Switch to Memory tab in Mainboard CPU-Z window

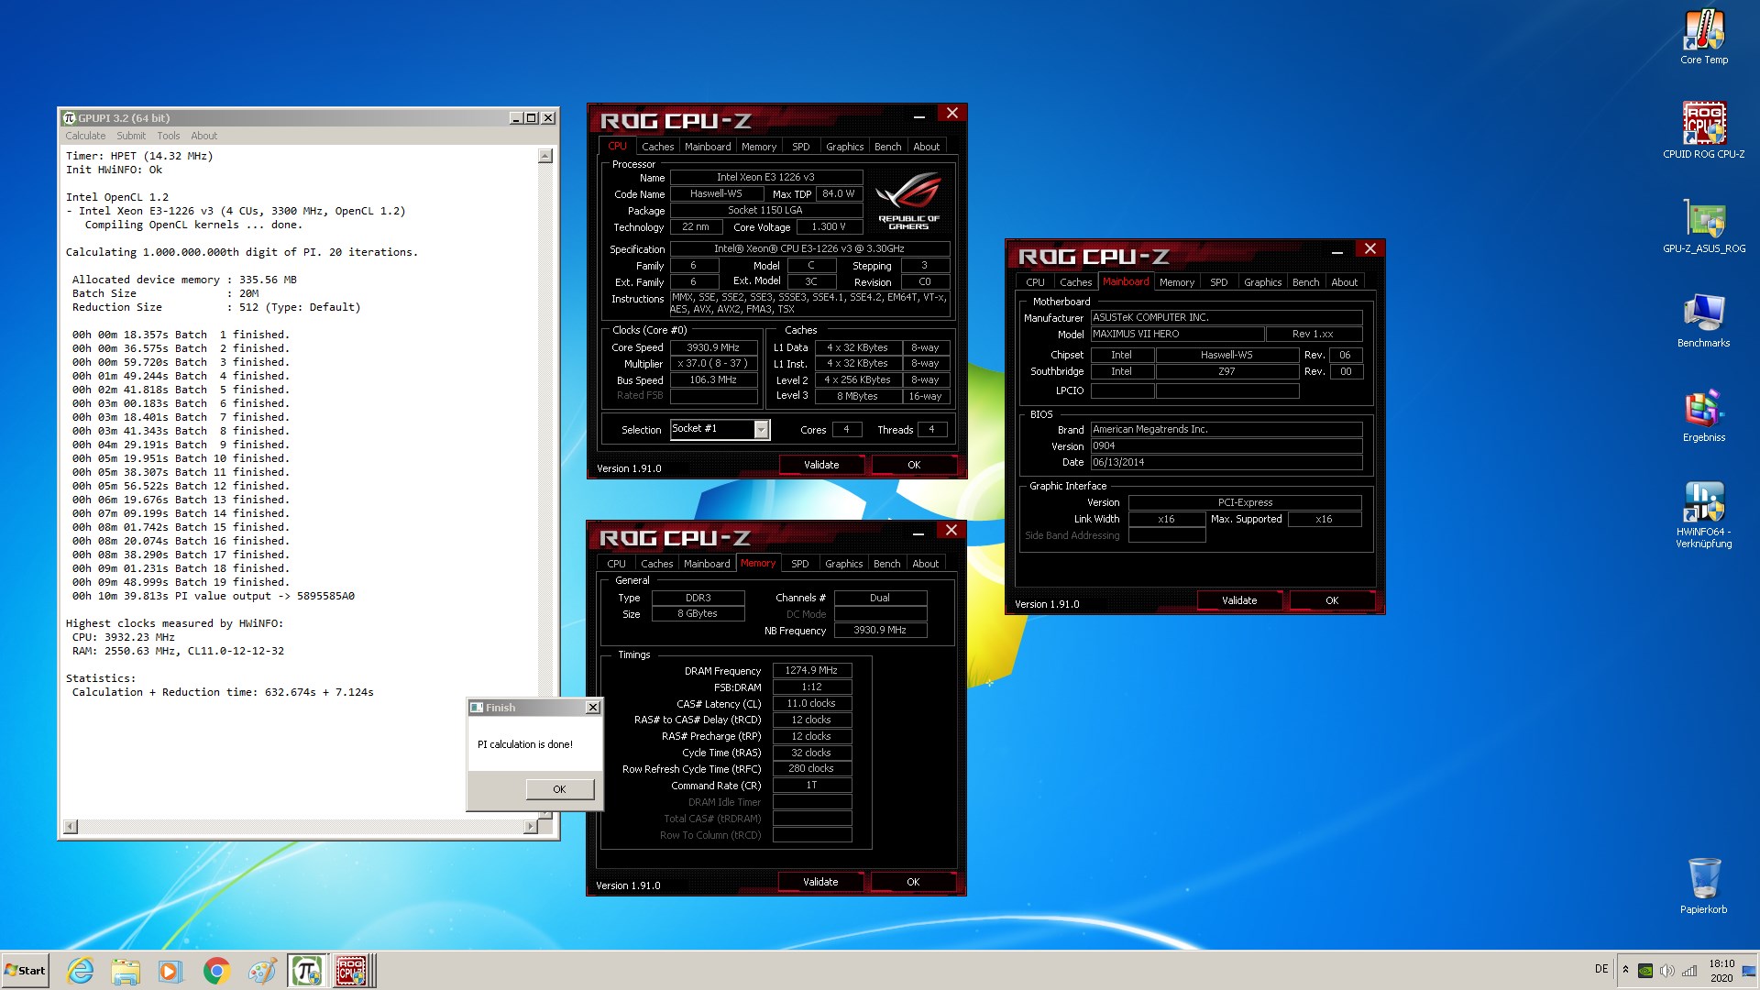(x=1177, y=282)
